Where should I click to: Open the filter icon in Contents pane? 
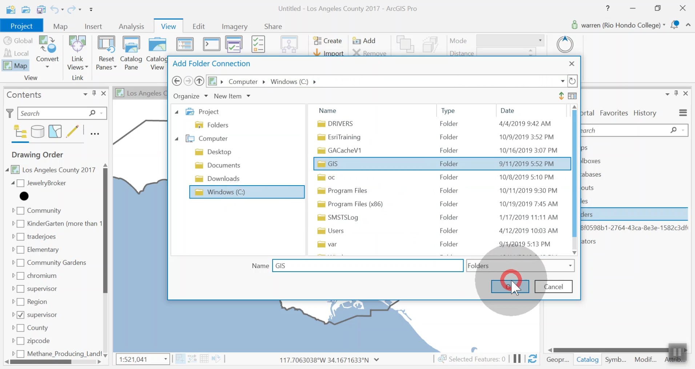9,113
